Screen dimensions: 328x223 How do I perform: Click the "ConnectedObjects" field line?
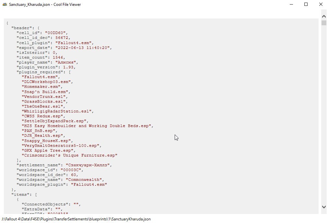51,204
